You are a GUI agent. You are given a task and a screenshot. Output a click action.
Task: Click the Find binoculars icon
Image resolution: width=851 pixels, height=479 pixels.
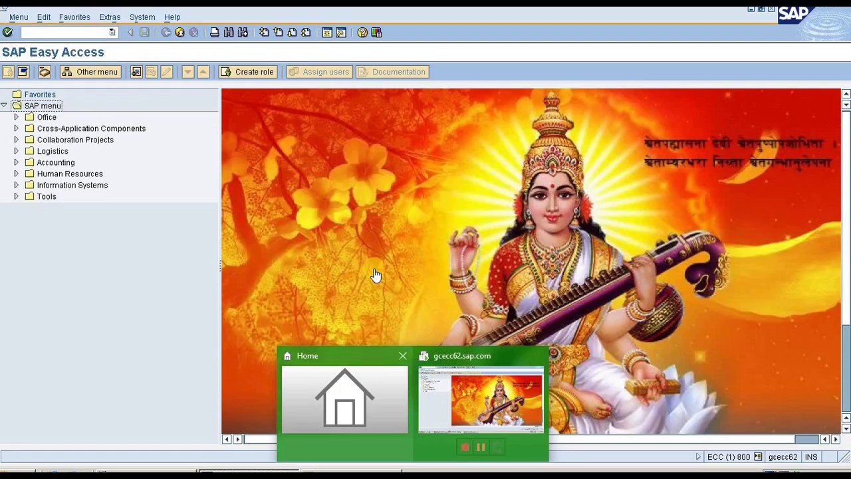click(229, 33)
